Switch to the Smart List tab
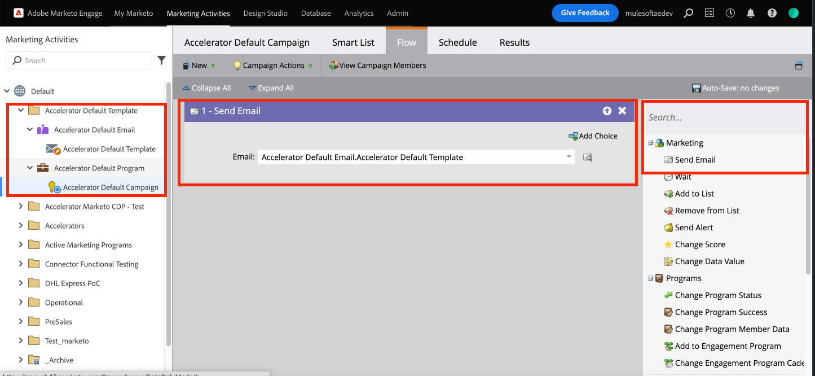Viewport: 815px width, 376px height. 354,42
